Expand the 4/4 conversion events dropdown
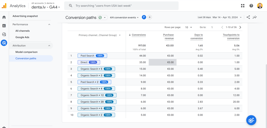This screenshot has height=128, width=267. tap(124, 17)
